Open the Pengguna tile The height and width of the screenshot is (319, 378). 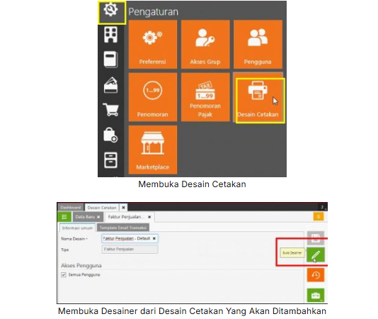pos(258,45)
